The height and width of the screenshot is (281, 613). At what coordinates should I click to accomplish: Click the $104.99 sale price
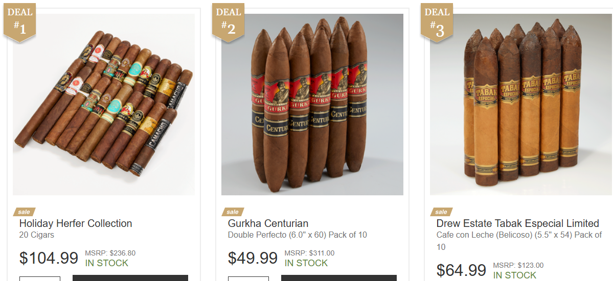coord(49,258)
